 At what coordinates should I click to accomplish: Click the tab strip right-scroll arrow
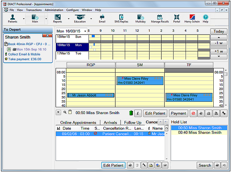coord(166,122)
